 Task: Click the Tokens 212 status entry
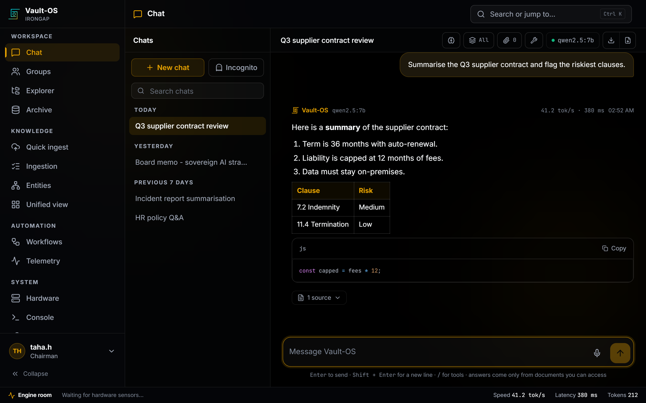pyautogui.click(x=623, y=395)
